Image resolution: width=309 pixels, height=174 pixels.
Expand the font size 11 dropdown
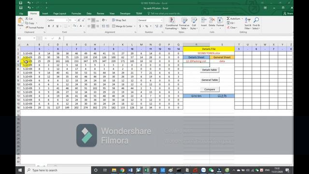tap(75, 20)
